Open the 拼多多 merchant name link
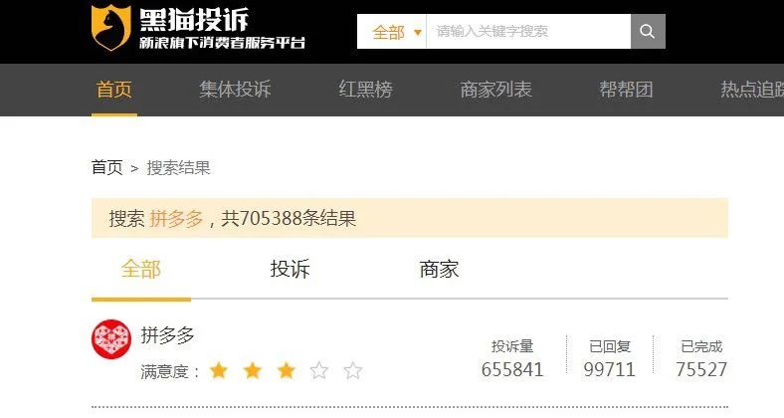The image size is (784, 418). pos(167,335)
